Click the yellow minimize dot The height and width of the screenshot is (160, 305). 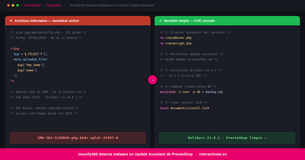tap(13, 5)
